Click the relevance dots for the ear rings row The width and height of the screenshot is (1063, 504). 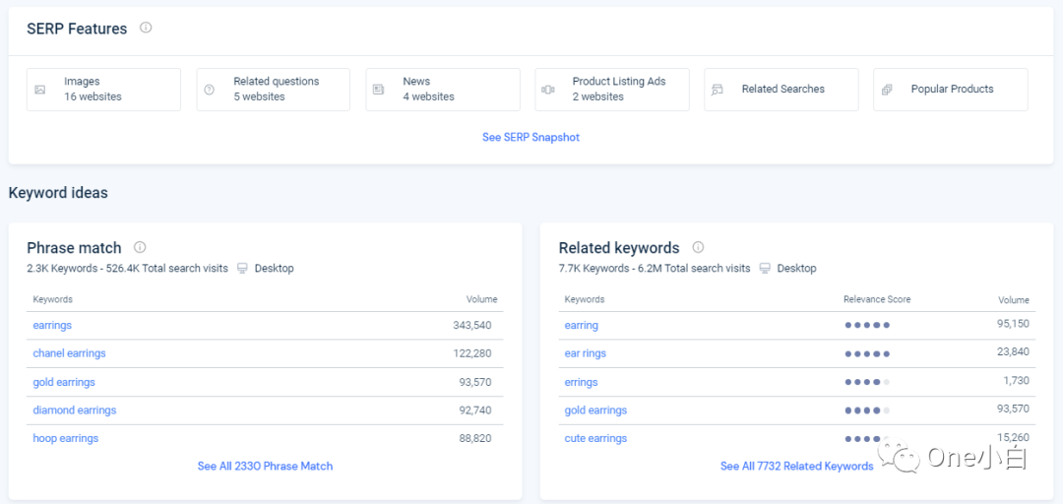point(867,353)
